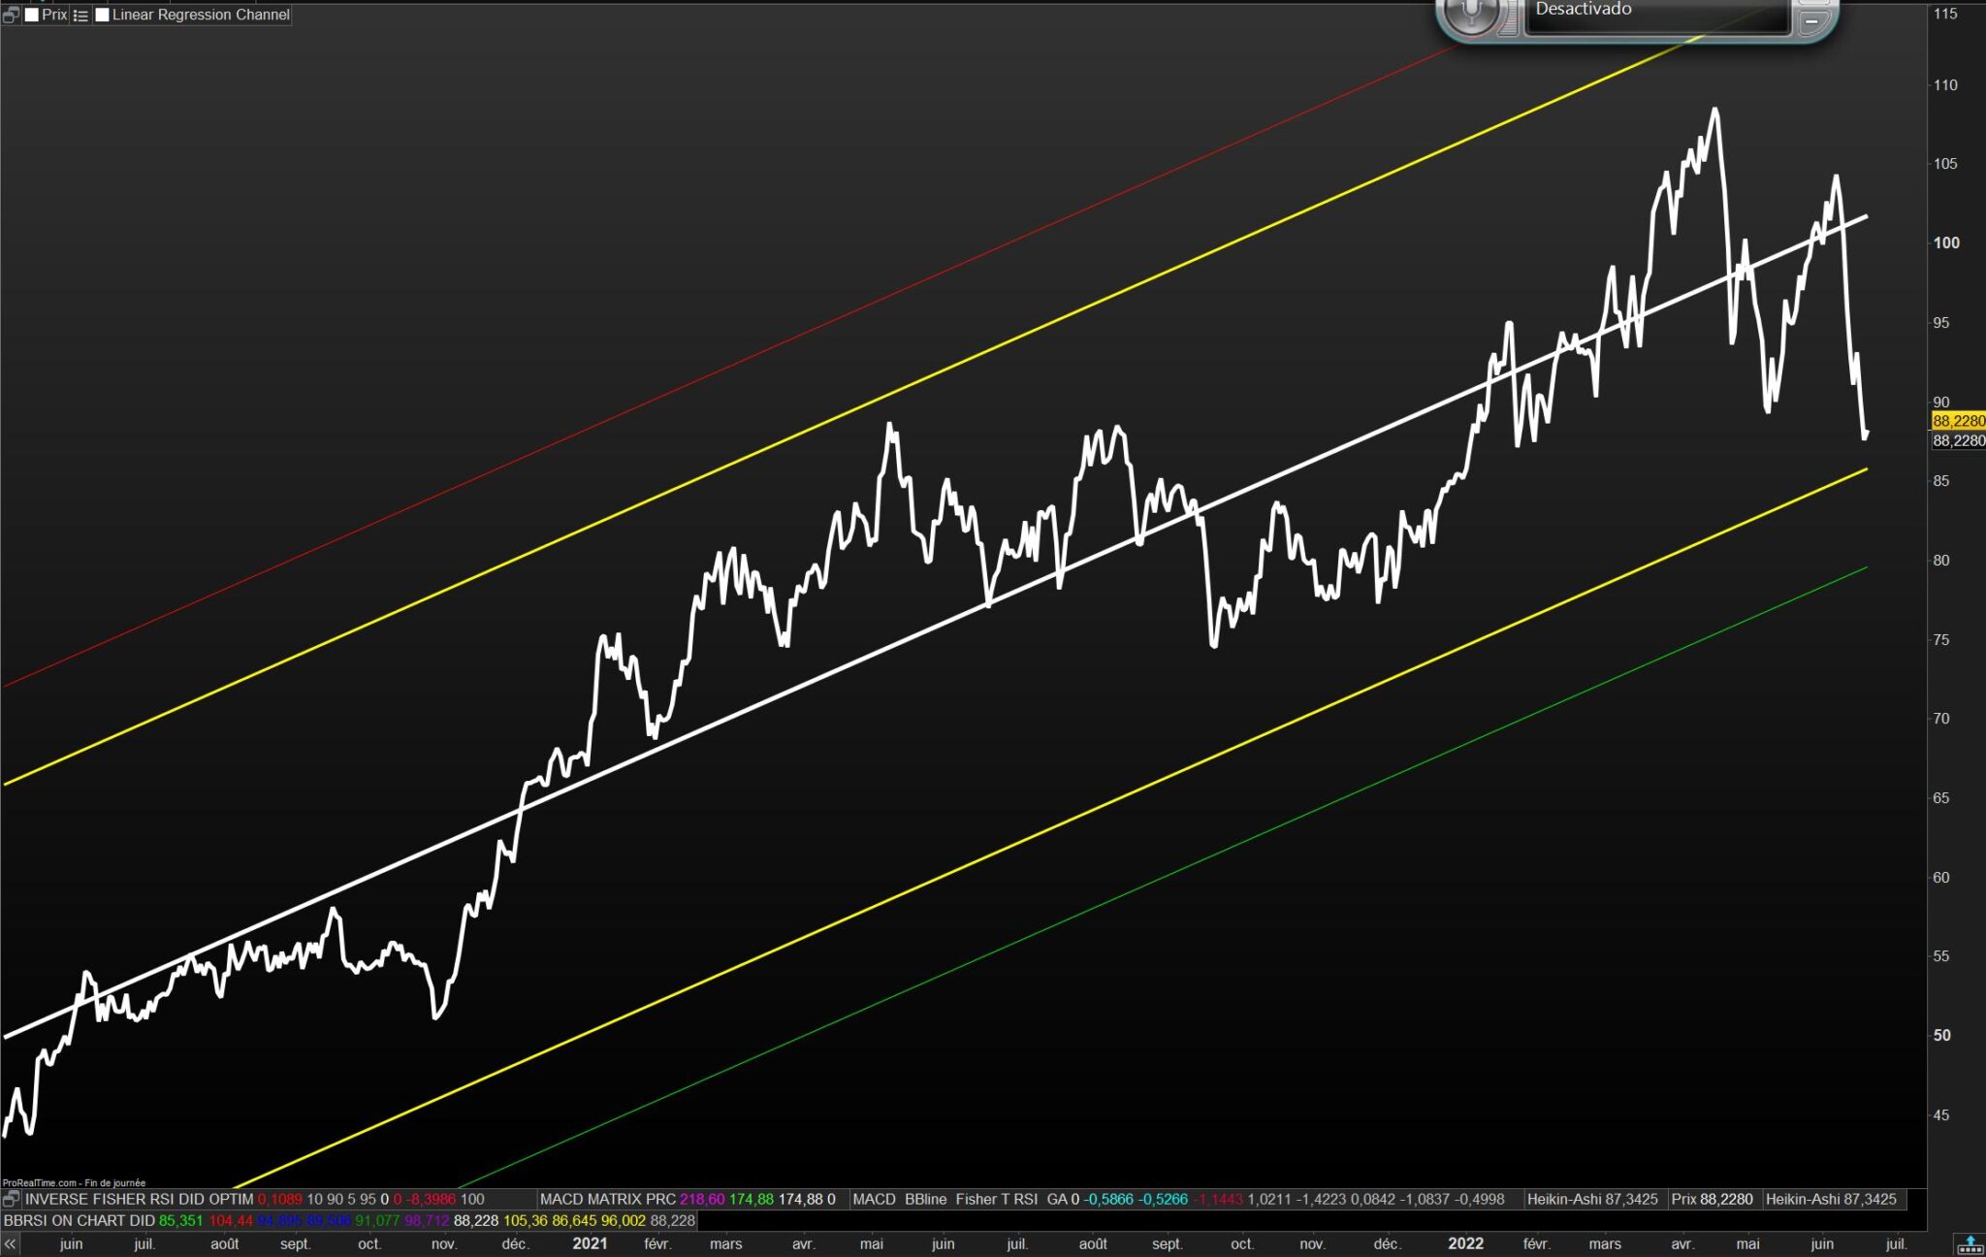Click the blue upload icon bottom-right
This screenshot has width=1986, height=1257.
pos(1970,1243)
